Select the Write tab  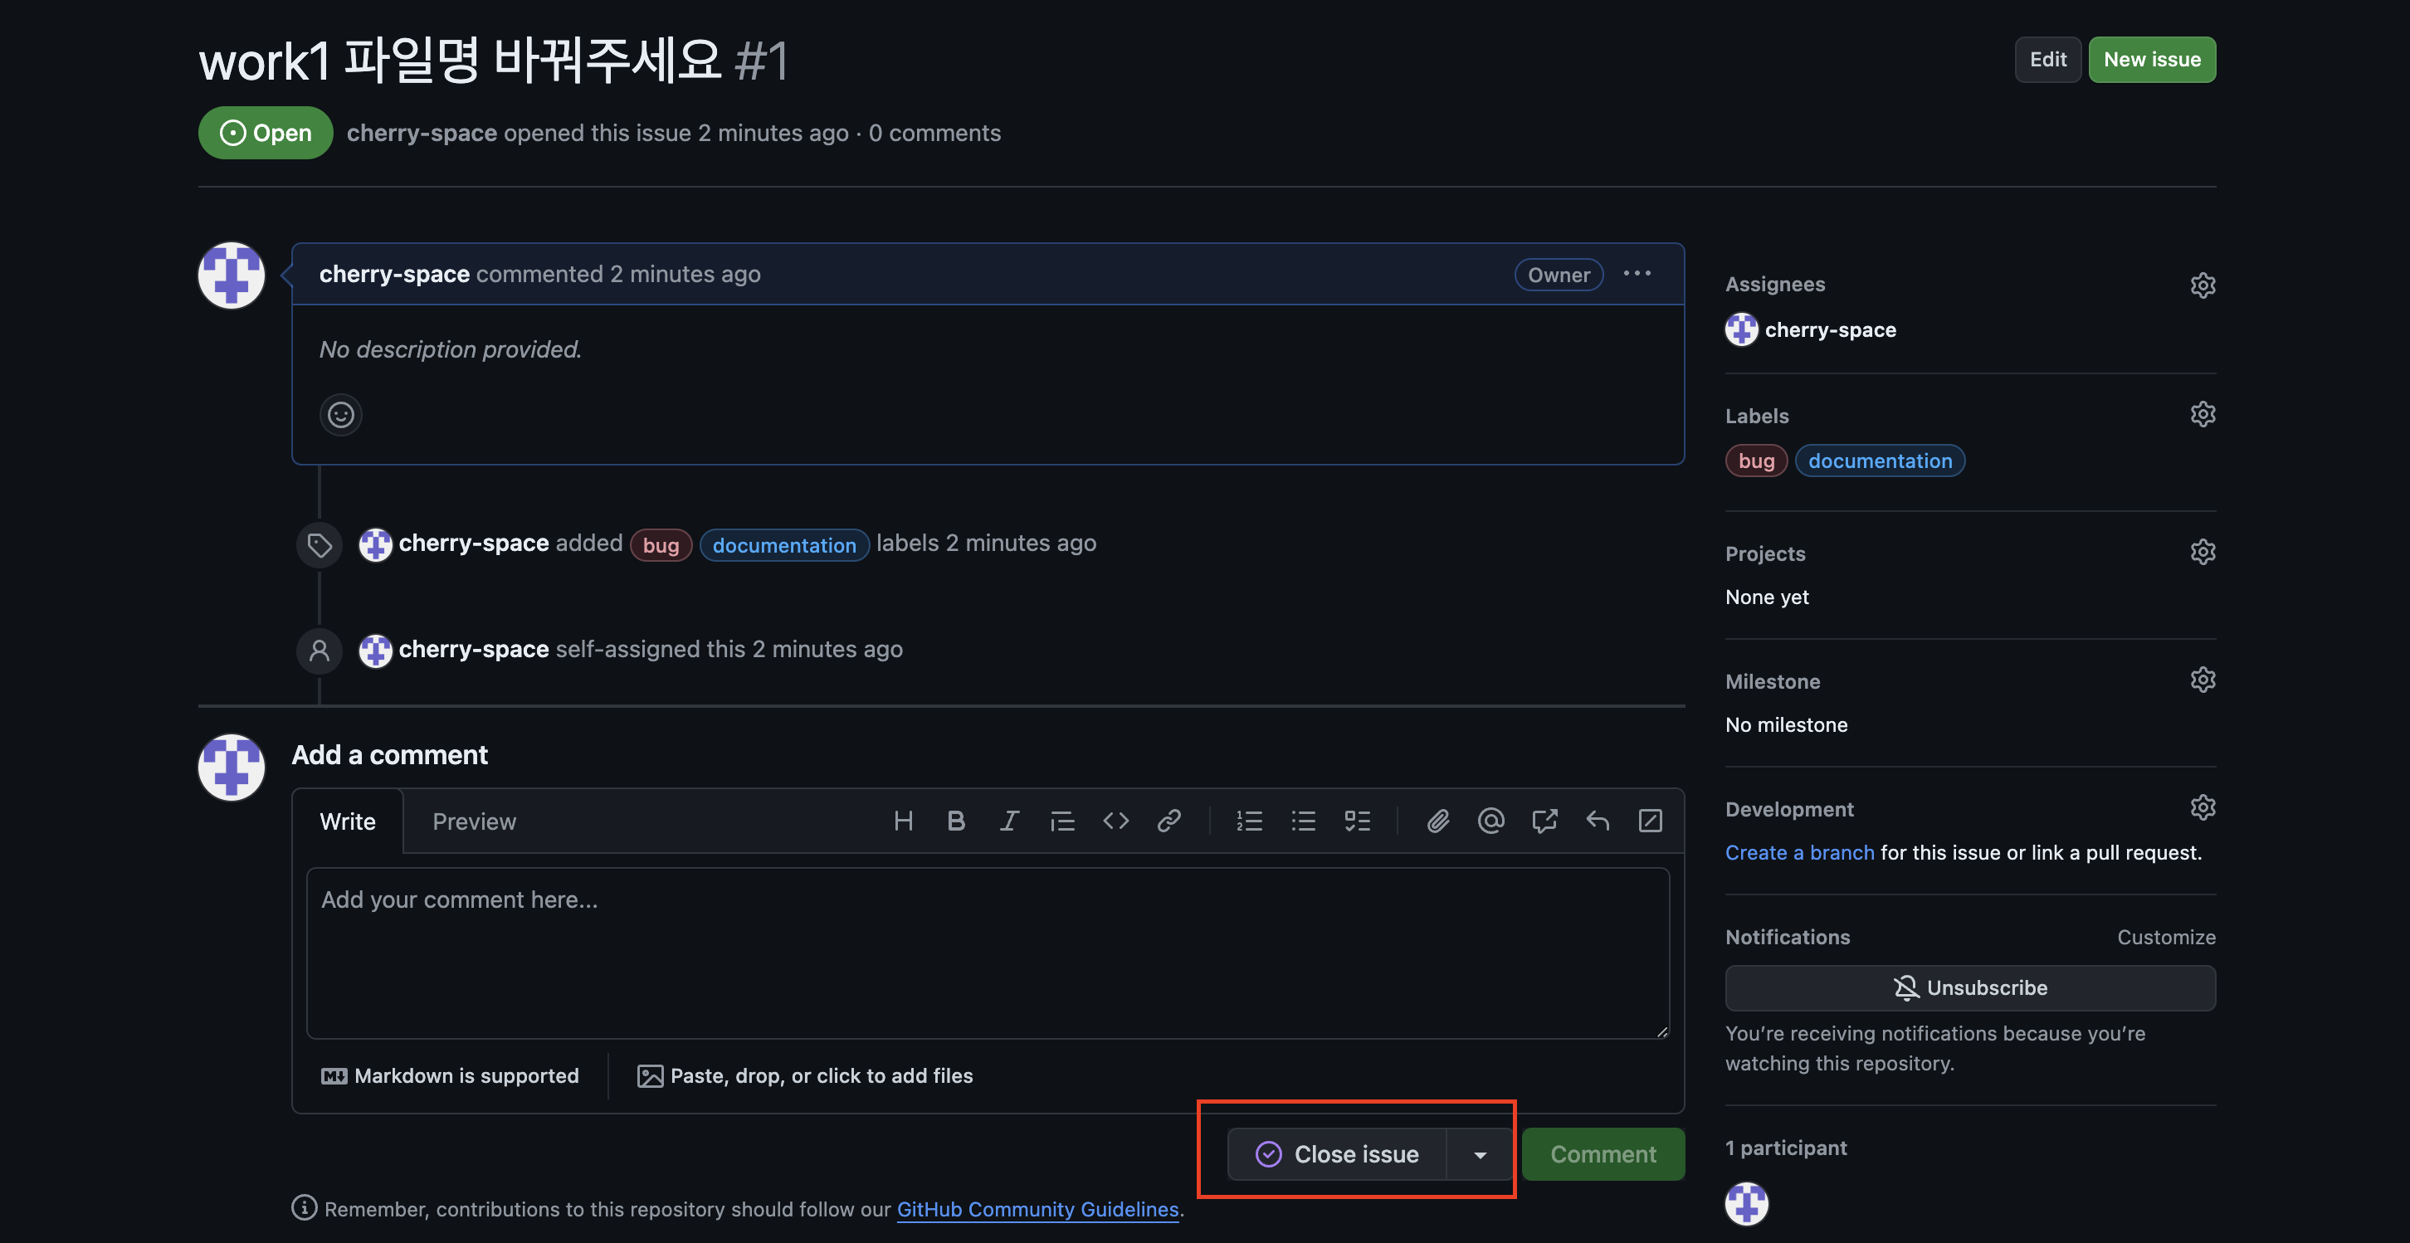347,821
